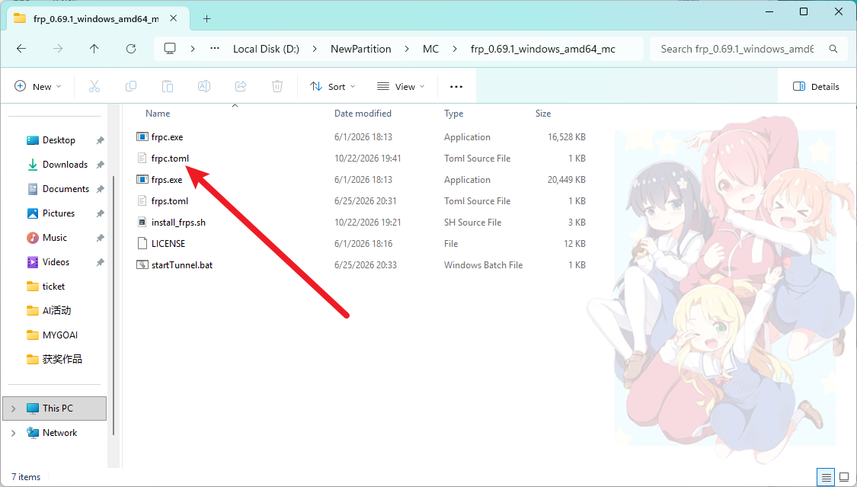Select the frpc.toml file
This screenshot has height=487, width=857.
pyautogui.click(x=169, y=159)
